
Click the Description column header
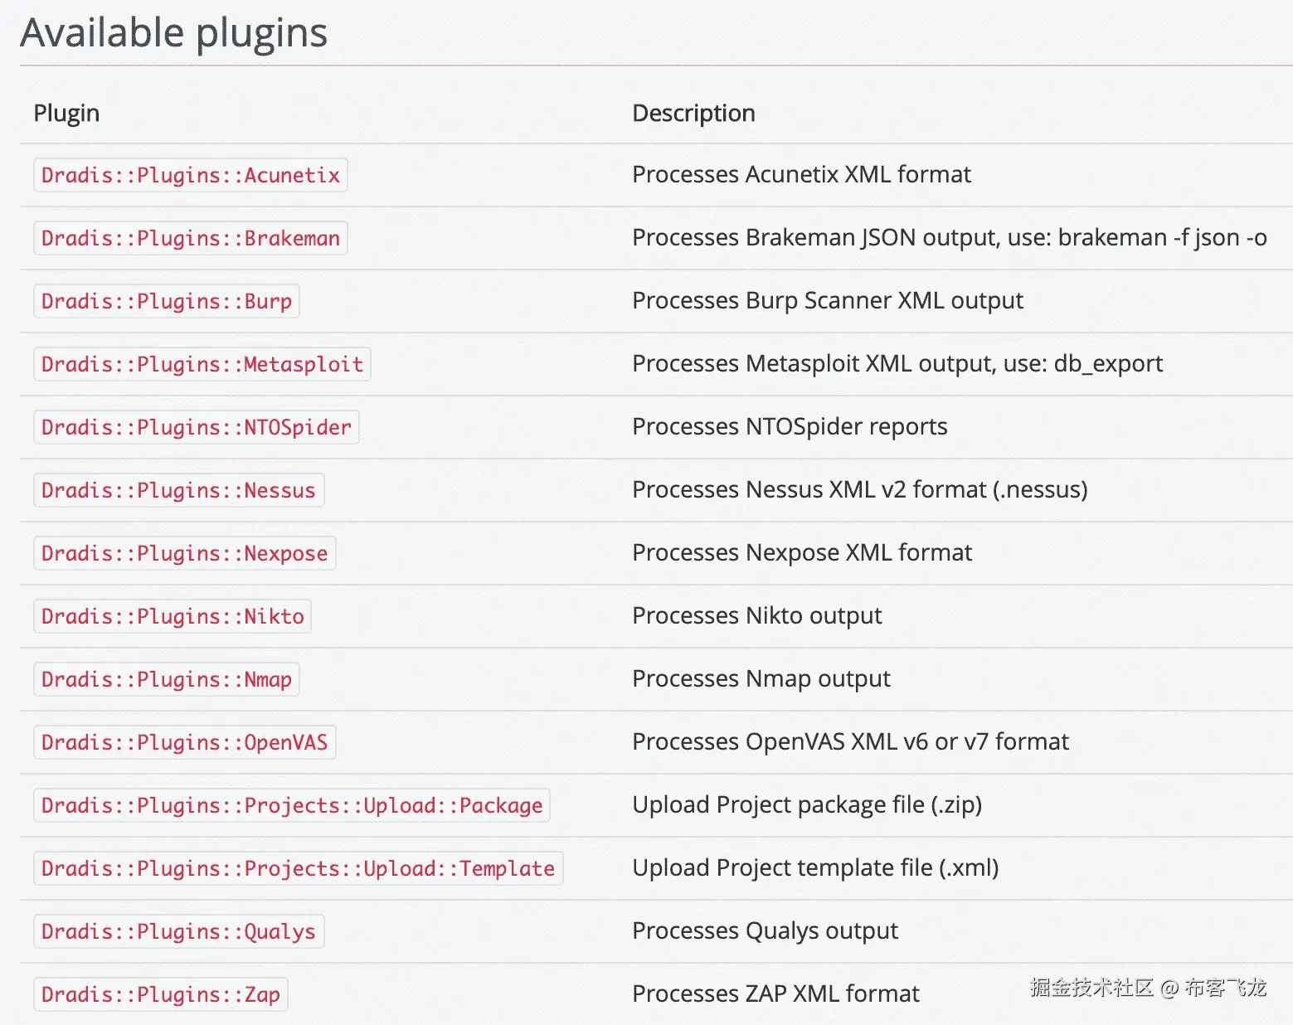click(x=693, y=113)
